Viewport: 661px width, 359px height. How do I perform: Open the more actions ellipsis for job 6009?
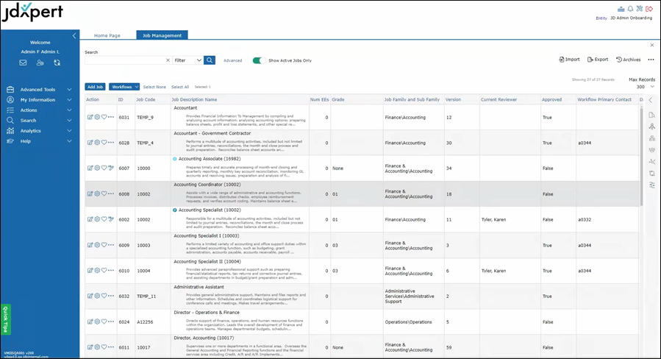pos(111,245)
